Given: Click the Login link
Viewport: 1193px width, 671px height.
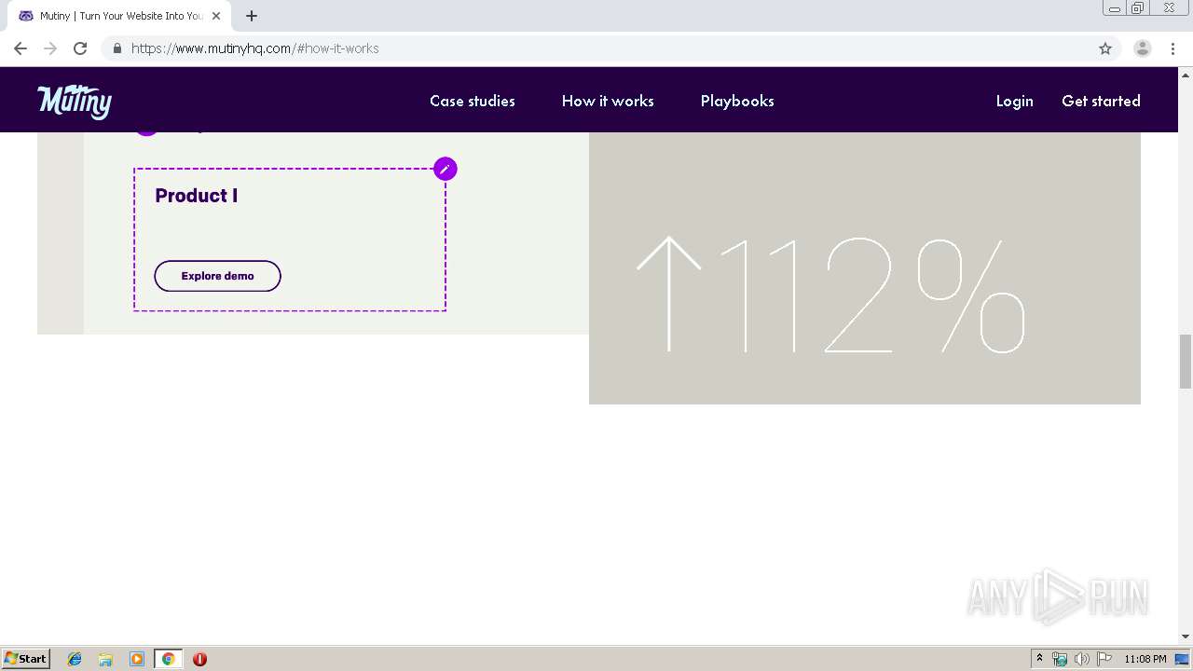Looking at the screenshot, I should [x=1014, y=101].
